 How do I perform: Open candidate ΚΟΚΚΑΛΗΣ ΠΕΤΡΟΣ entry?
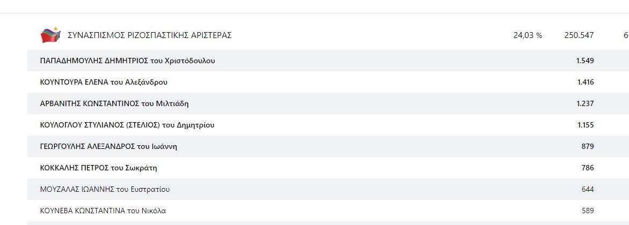pos(98,168)
